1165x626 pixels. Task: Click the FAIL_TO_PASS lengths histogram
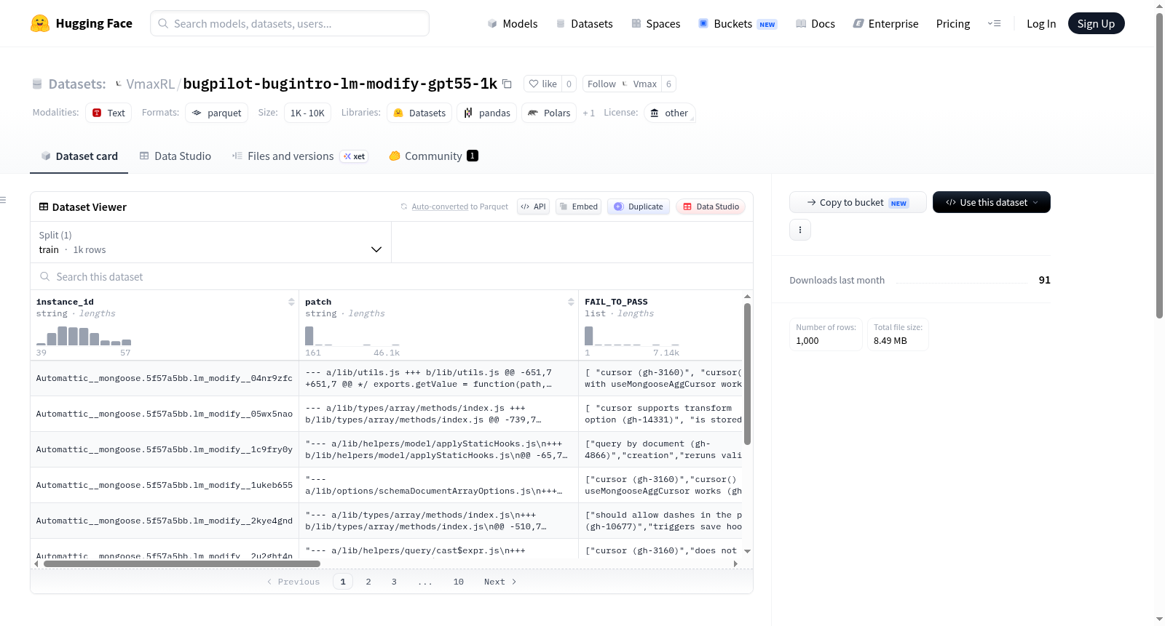pyautogui.click(x=632, y=335)
